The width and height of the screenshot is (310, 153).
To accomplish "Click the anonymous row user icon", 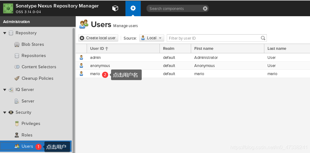I will (81, 65).
